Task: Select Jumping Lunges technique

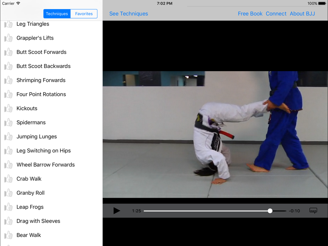Action: pyautogui.click(x=37, y=136)
